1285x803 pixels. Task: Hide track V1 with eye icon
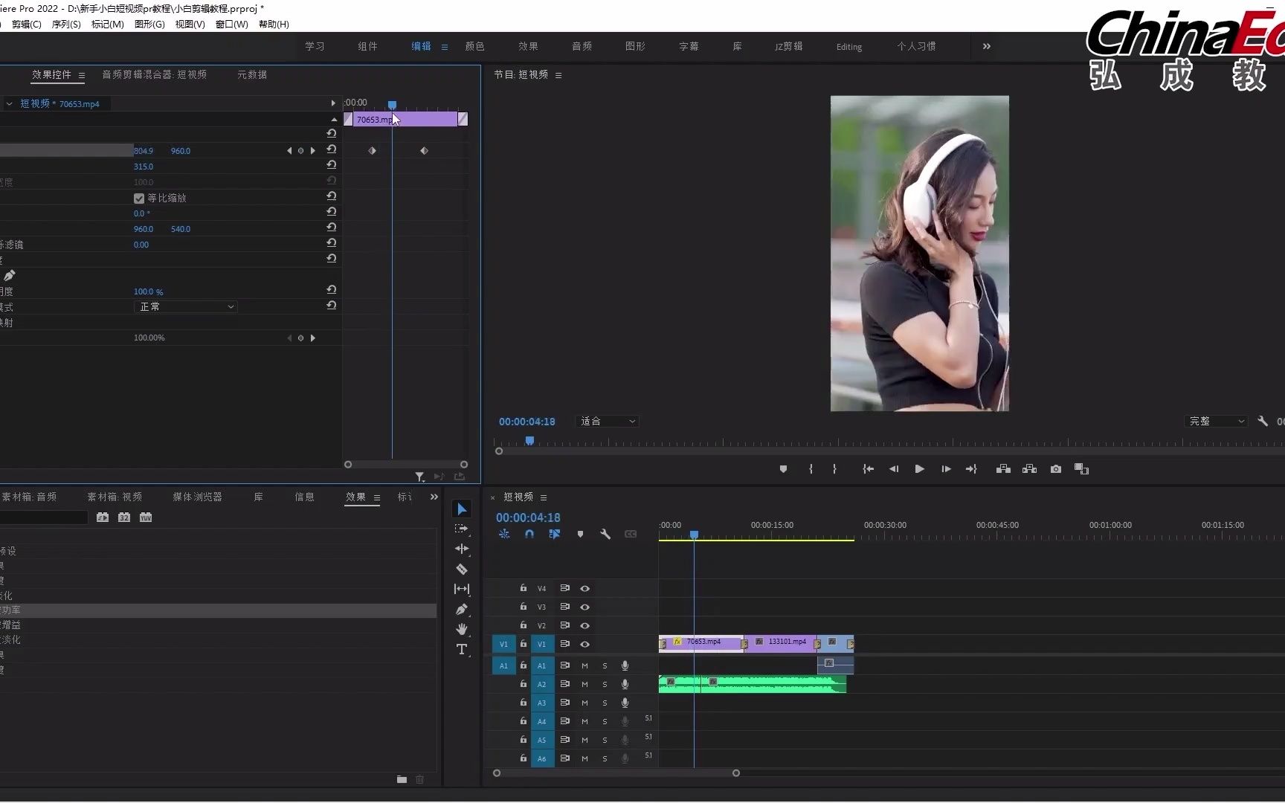coord(585,644)
